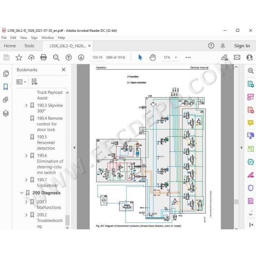Open Truck Payload Assist bookmark

[x=50, y=95]
